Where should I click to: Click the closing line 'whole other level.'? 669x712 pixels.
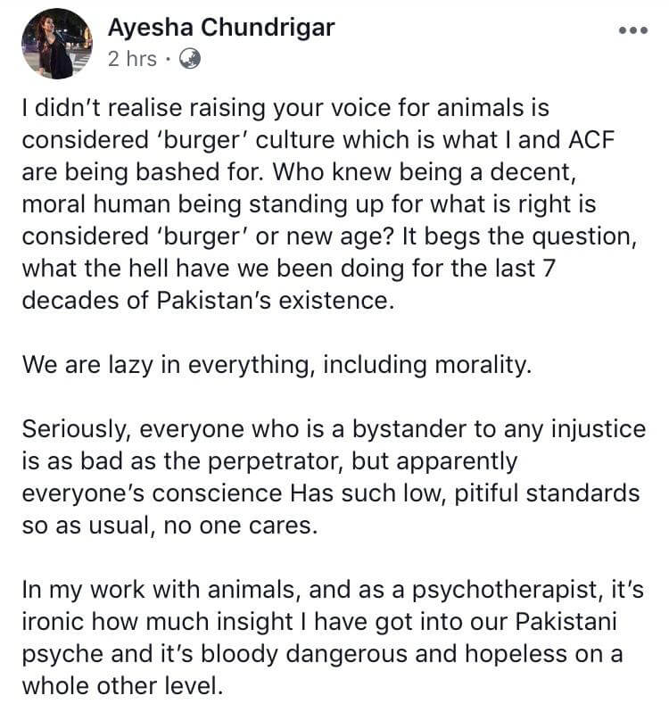[x=123, y=686]
